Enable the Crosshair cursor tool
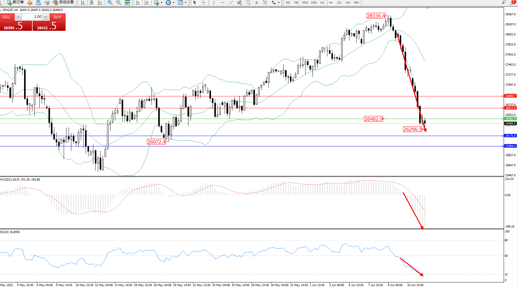 coord(203,2)
